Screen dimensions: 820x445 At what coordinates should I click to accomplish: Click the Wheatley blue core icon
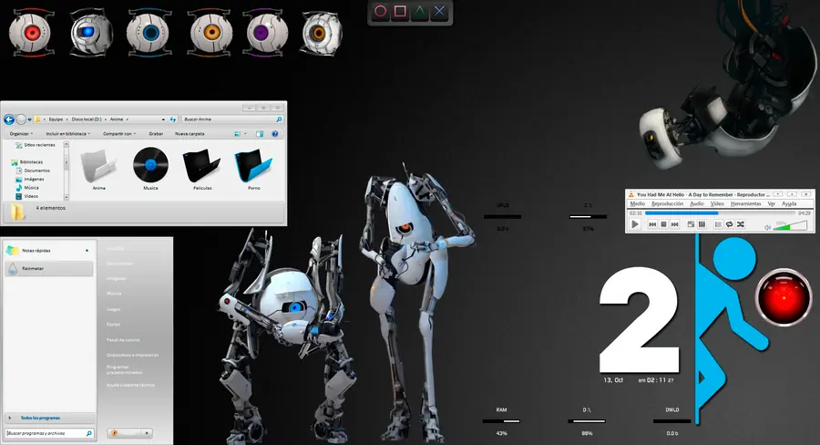click(x=90, y=33)
